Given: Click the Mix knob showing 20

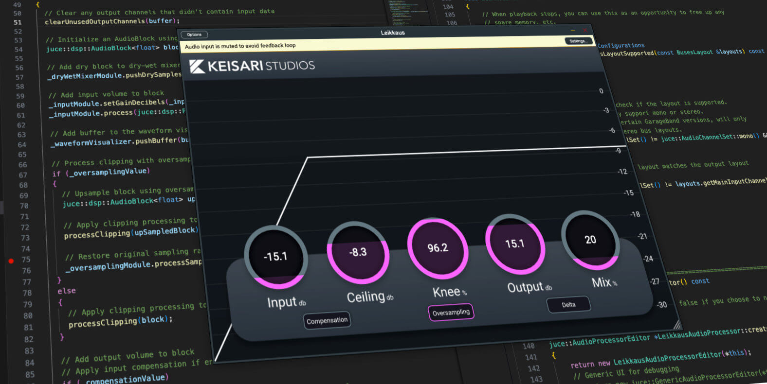Looking at the screenshot, I should coord(590,240).
